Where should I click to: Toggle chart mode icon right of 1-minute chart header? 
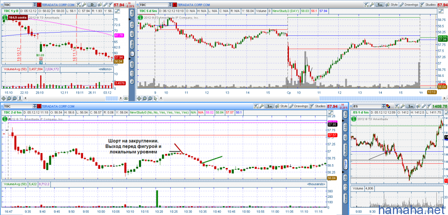[330, 113]
